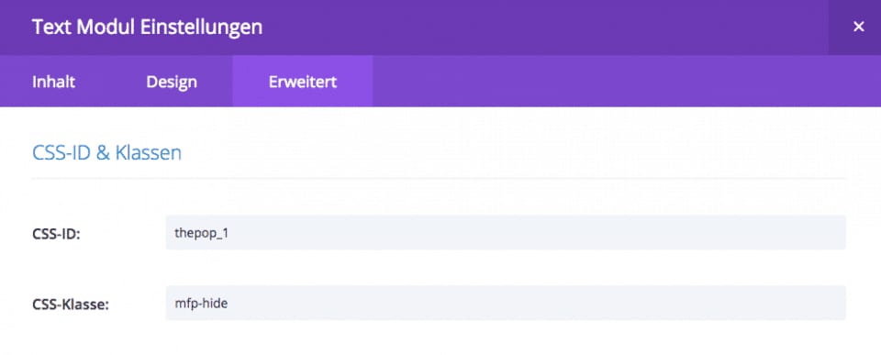Viewport: 881px width, 355px height.
Task: Click empty space after thepop_1 in field
Action: click(x=534, y=233)
